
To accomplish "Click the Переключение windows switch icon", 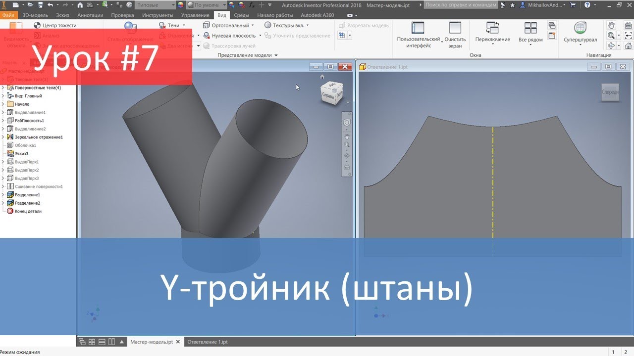I will [x=492, y=28].
